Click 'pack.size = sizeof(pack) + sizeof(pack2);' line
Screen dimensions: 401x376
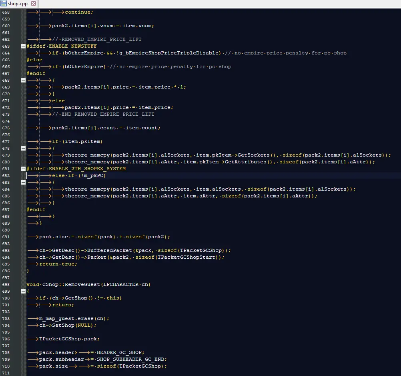104,237
